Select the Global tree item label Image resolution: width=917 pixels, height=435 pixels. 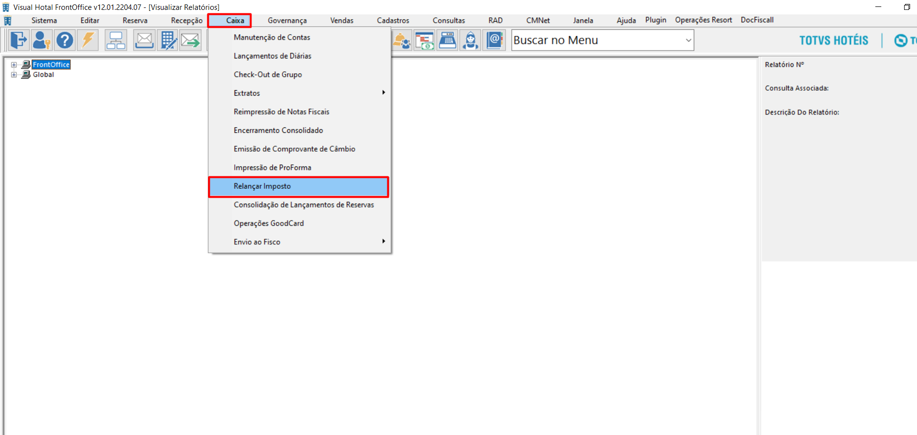[x=44, y=74]
